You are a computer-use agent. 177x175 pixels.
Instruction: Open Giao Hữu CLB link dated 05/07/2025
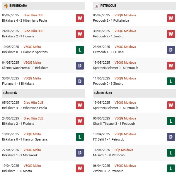pyautogui.click(x=33, y=15)
